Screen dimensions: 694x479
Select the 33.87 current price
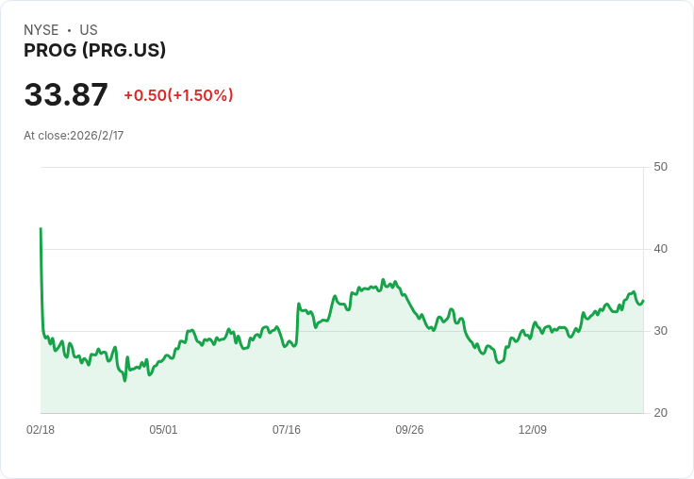[x=66, y=95]
